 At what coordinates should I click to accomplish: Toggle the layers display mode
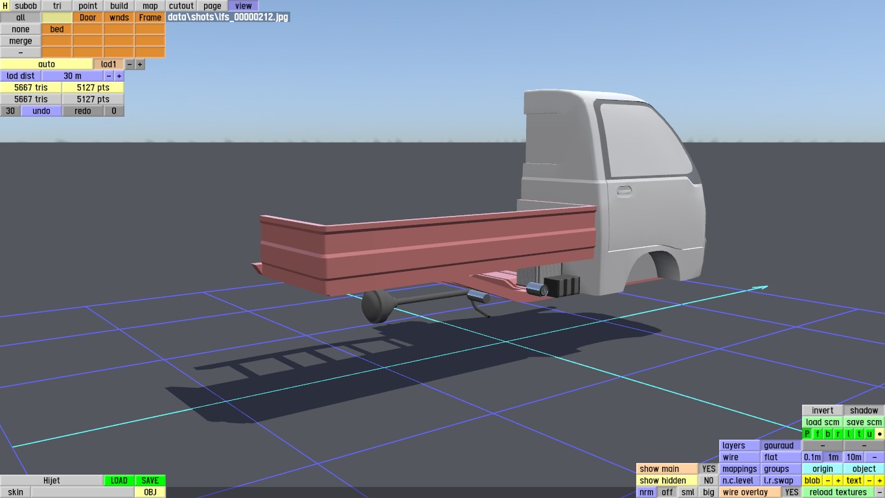(x=740, y=445)
